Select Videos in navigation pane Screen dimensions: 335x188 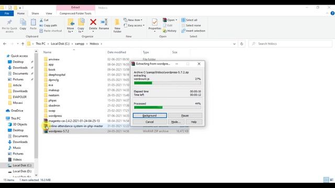click(17, 159)
